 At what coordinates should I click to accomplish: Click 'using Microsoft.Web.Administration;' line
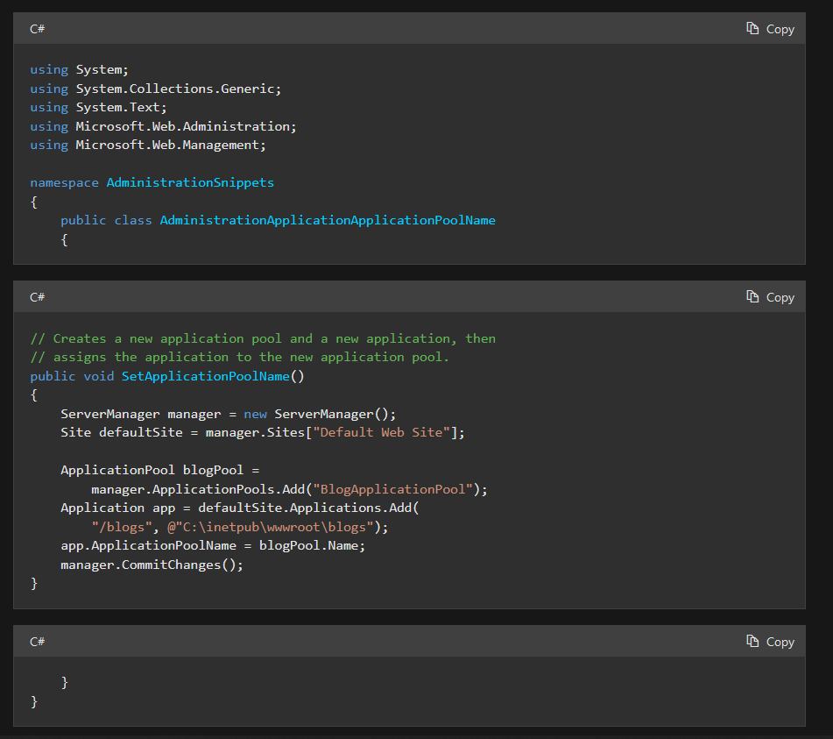163,126
